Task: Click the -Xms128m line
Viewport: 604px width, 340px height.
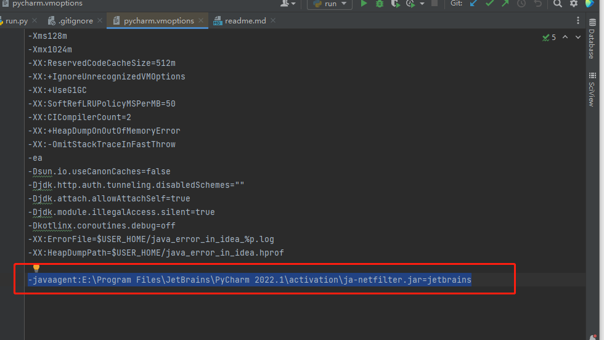Action: [47, 36]
